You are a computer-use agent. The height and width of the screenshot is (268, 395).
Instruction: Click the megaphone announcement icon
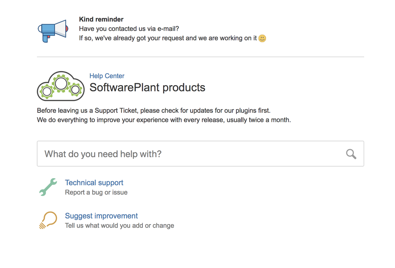point(53,30)
